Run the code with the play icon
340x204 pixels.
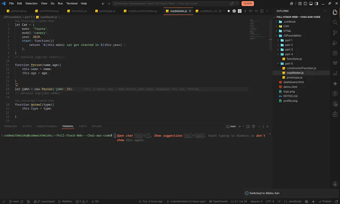220,11
